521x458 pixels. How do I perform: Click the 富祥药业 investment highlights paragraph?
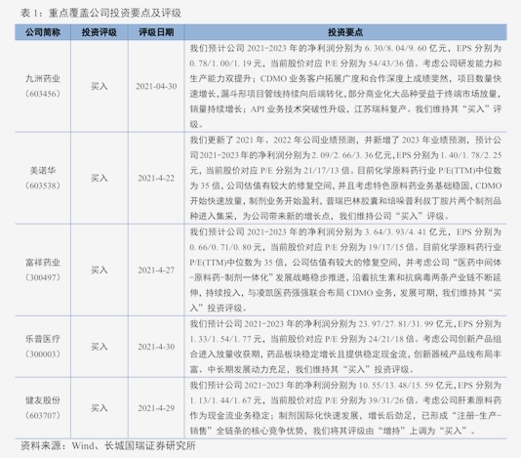[345, 270]
